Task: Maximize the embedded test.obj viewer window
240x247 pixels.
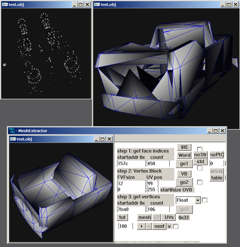Action: [102, 139]
